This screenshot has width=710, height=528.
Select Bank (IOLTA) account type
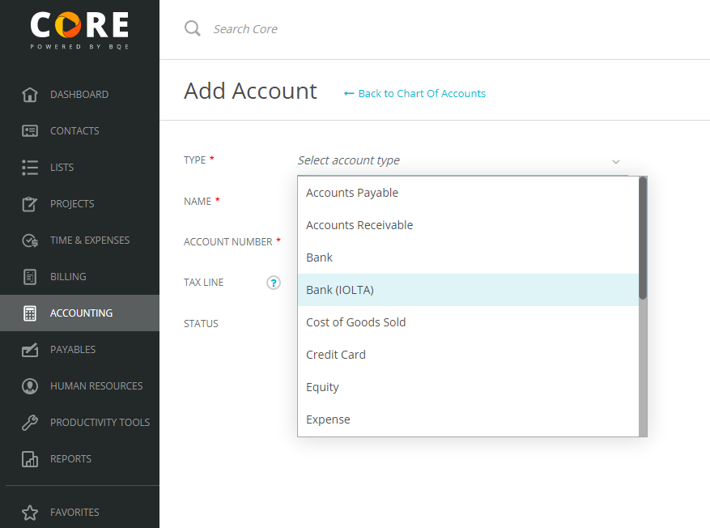point(468,290)
